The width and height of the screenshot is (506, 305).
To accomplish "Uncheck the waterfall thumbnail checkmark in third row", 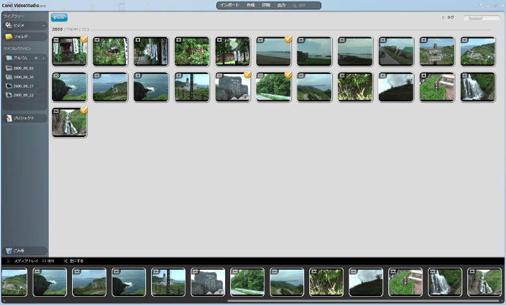I will click(83, 110).
